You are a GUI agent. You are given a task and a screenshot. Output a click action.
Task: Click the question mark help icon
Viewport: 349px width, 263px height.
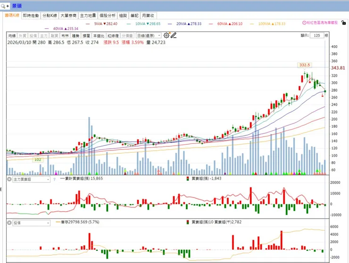[54, 179]
